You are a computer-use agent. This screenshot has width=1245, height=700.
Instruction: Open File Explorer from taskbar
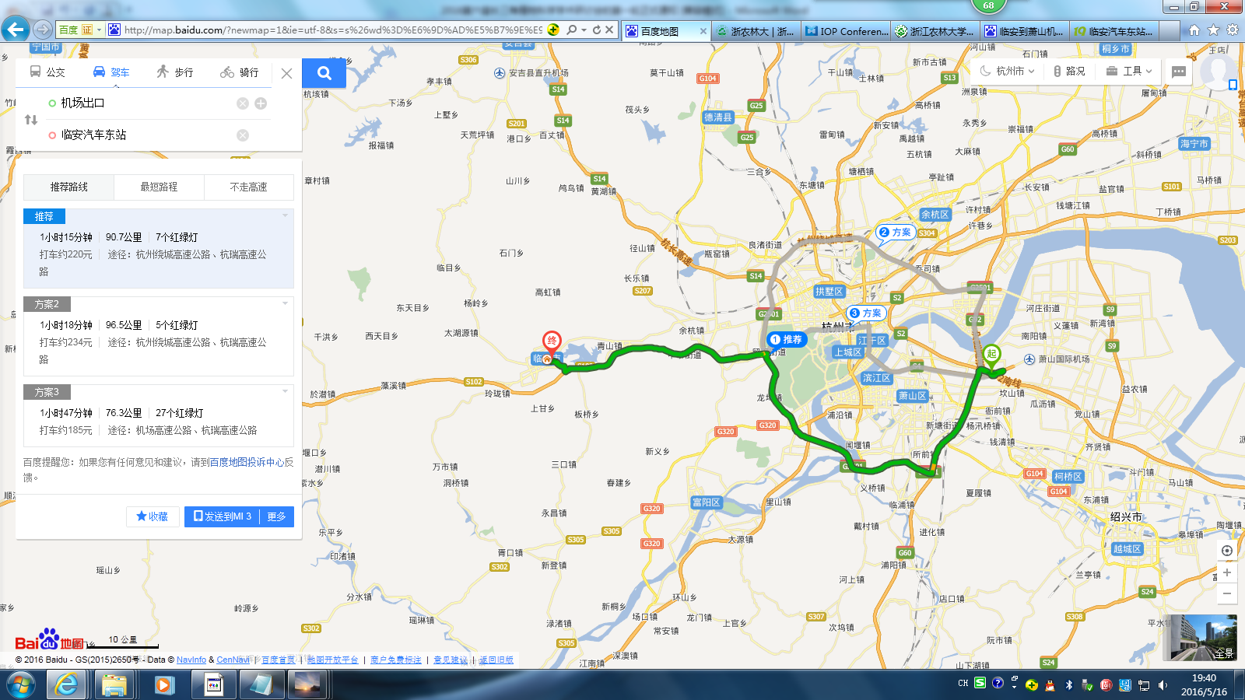coord(114,685)
